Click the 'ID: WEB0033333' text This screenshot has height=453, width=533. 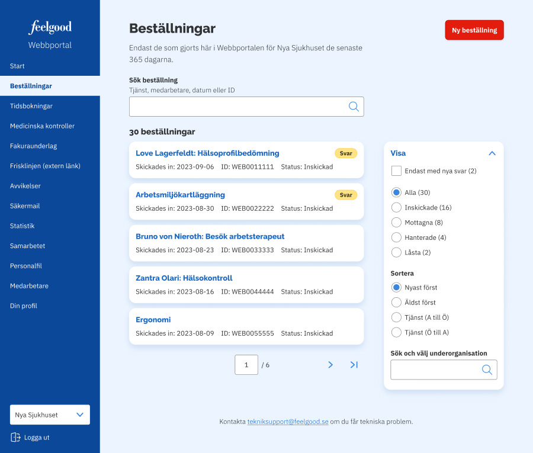click(x=248, y=250)
